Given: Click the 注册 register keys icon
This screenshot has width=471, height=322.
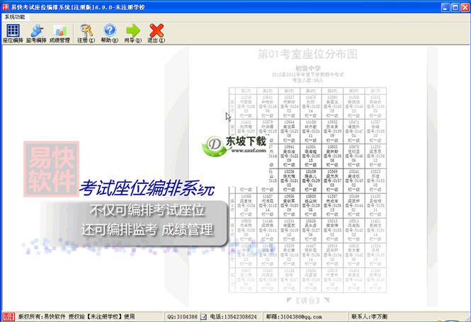Looking at the screenshot, I should pyautogui.click(x=86, y=33).
